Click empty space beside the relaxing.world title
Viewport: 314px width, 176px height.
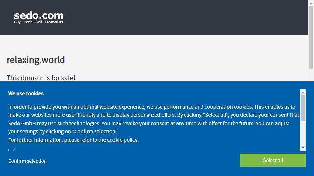[180, 60]
